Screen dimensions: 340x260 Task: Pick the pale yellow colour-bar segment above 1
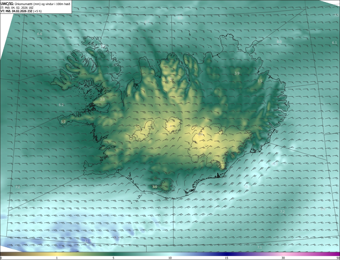(x=57, y=254)
